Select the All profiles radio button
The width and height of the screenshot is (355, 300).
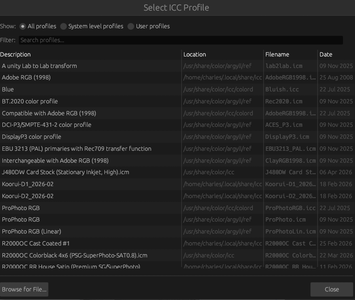pyautogui.click(x=23, y=26)
